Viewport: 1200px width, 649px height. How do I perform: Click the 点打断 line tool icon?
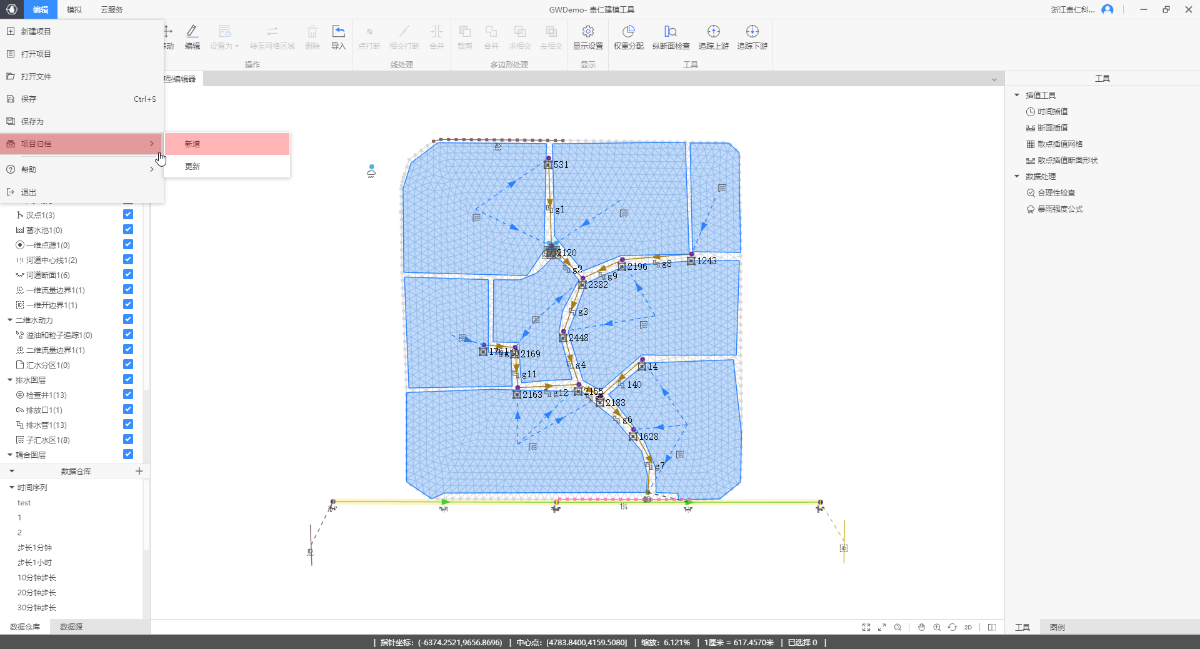(369, 31)
